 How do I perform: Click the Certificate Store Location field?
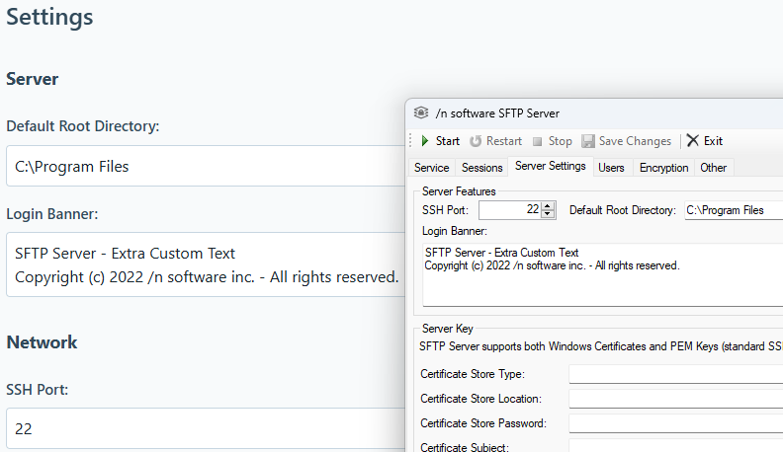tap(674, 399)
